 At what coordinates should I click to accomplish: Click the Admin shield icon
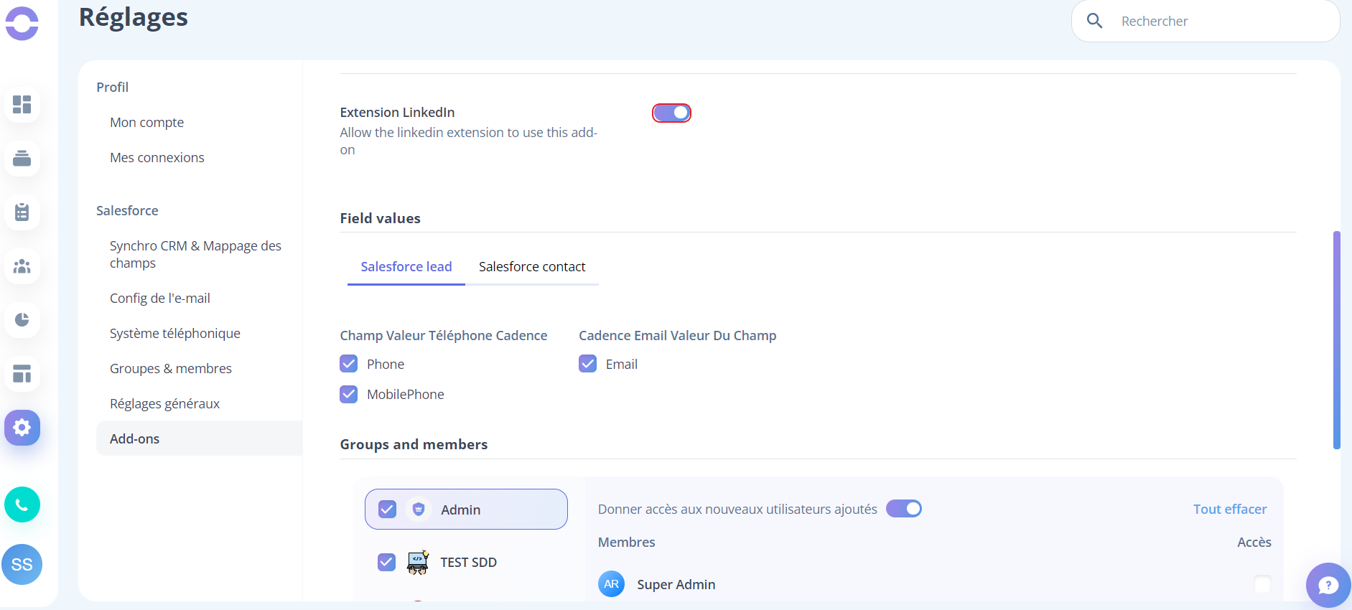pyautogui.click(x=419, y=510)
